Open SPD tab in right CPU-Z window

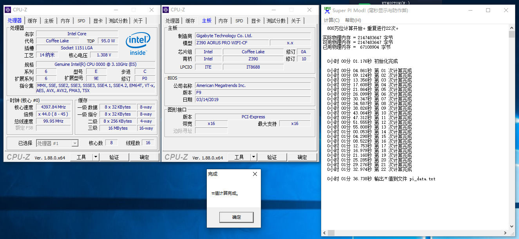(239, 21)
